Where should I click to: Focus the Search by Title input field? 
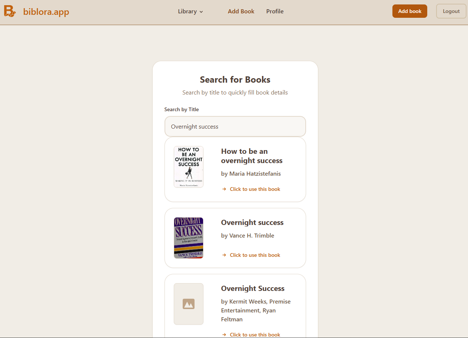(235, 126)
